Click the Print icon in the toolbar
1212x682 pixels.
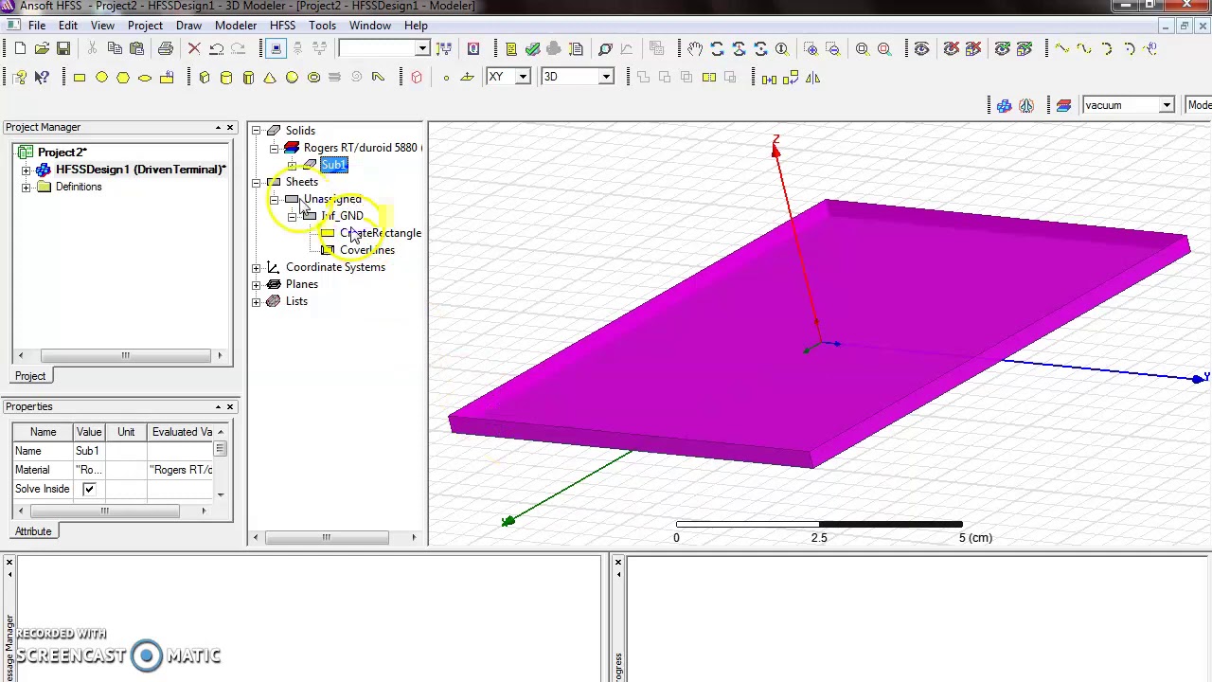(166, 48)
